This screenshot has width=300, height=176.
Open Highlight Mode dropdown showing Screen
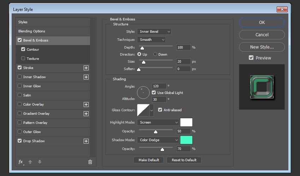(x=158, y=122)
